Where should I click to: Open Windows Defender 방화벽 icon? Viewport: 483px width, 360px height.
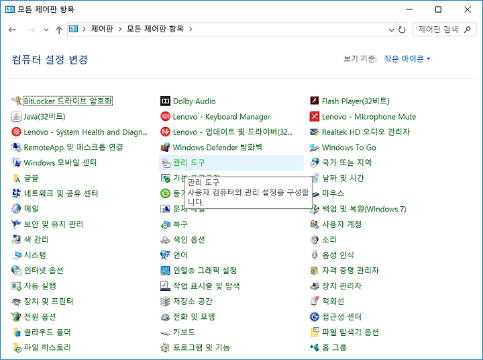click(165, 147)
